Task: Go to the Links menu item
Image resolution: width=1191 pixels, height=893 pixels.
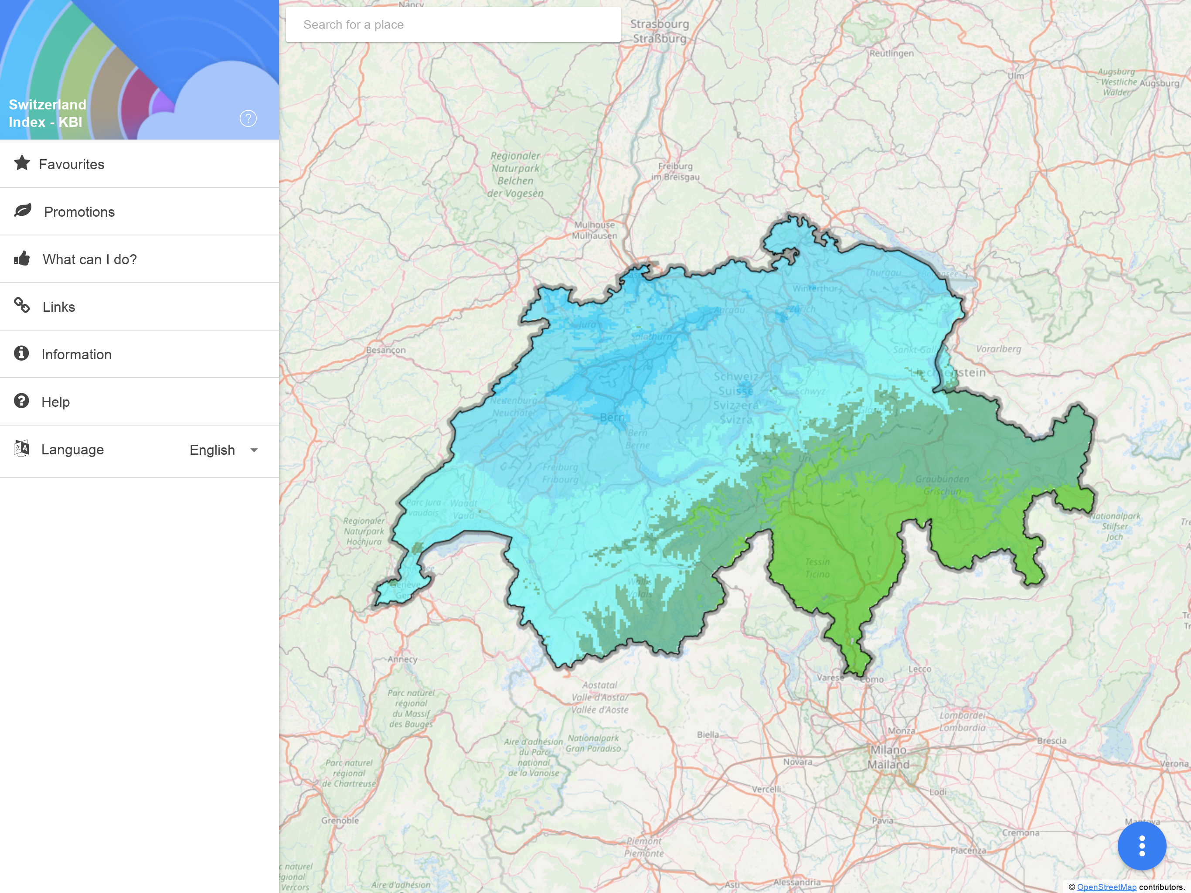Action: (x=59, y=307)
